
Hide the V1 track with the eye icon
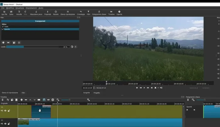[5, 124]
